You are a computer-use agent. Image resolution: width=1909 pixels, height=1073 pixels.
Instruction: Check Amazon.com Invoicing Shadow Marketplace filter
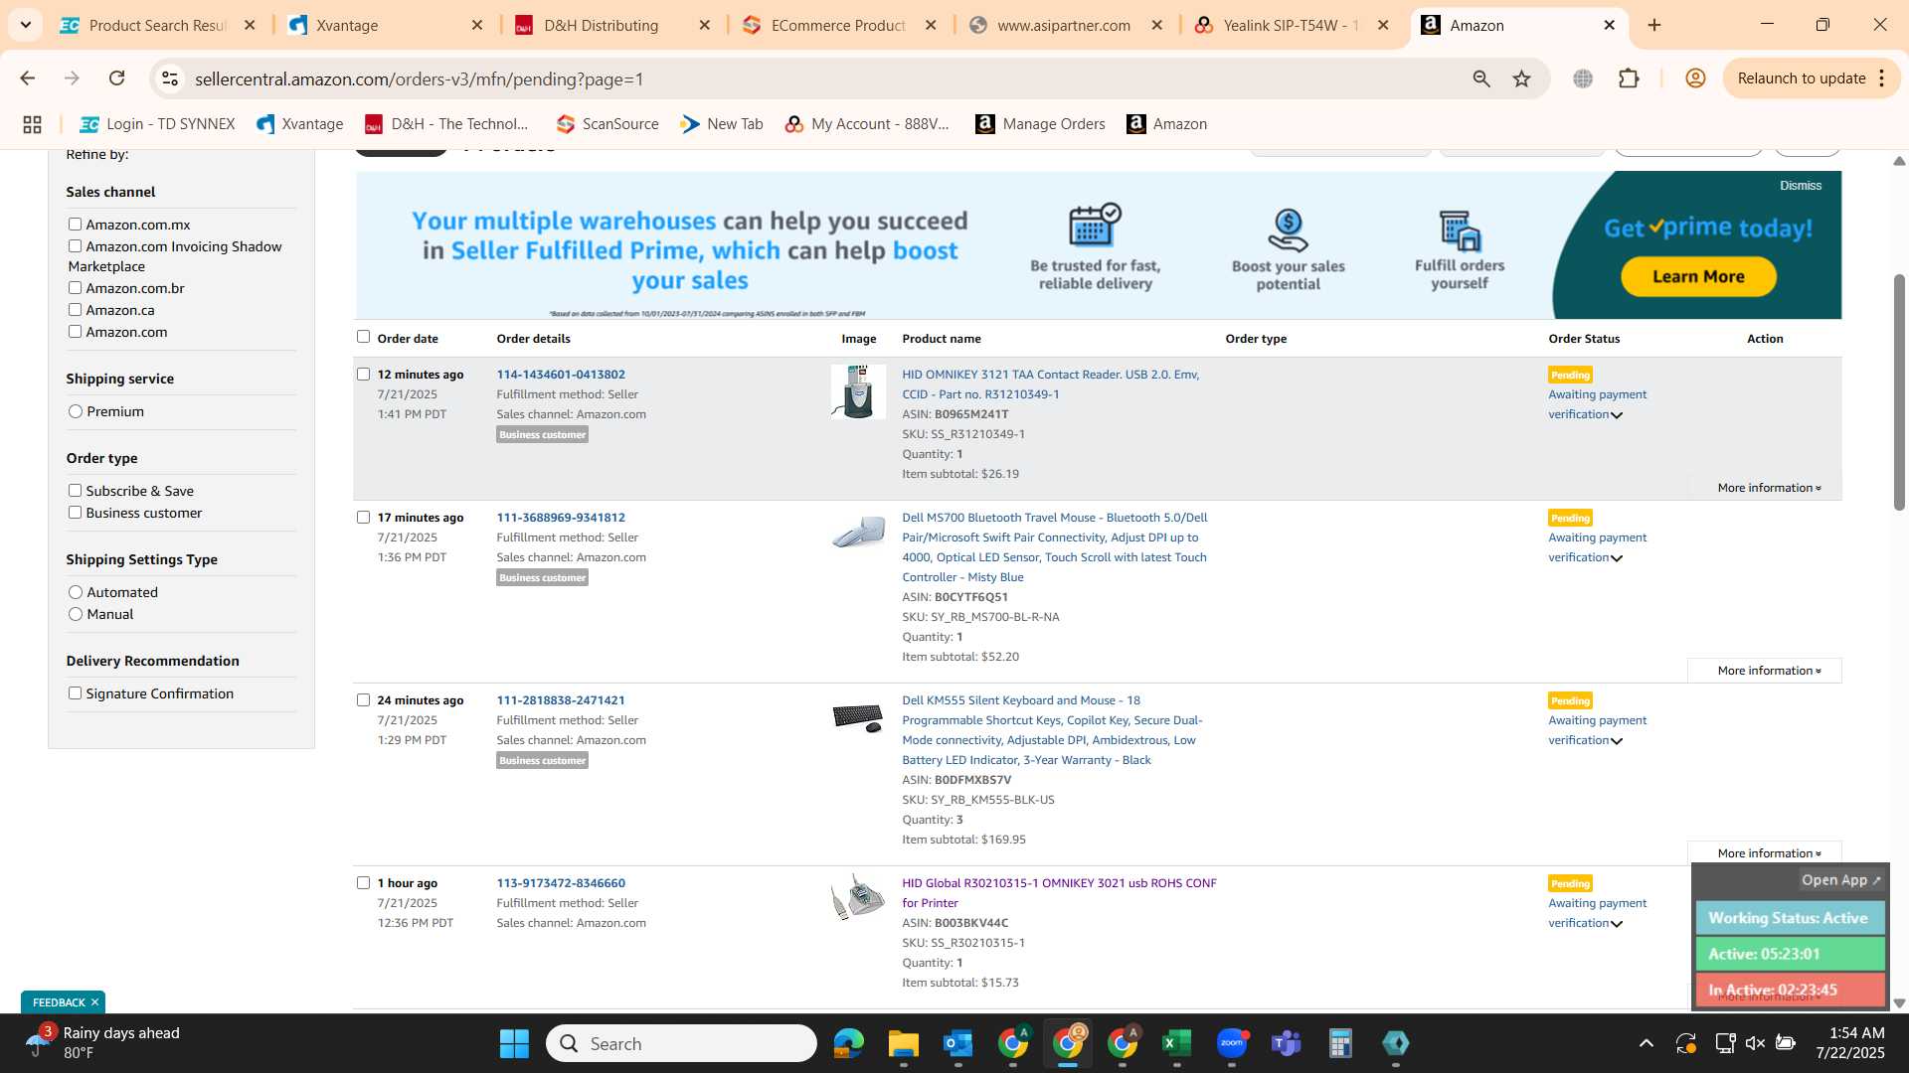pyautogui.click(x=75, y=246)
